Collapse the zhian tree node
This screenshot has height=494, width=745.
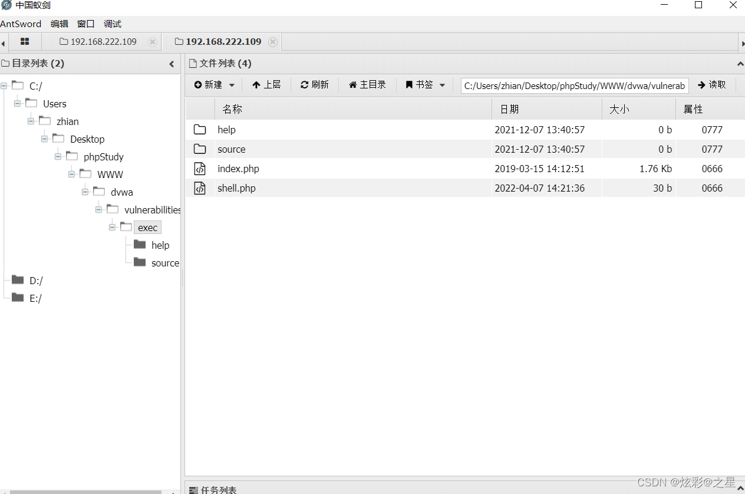pyautogui.click(x=31, y=121)
